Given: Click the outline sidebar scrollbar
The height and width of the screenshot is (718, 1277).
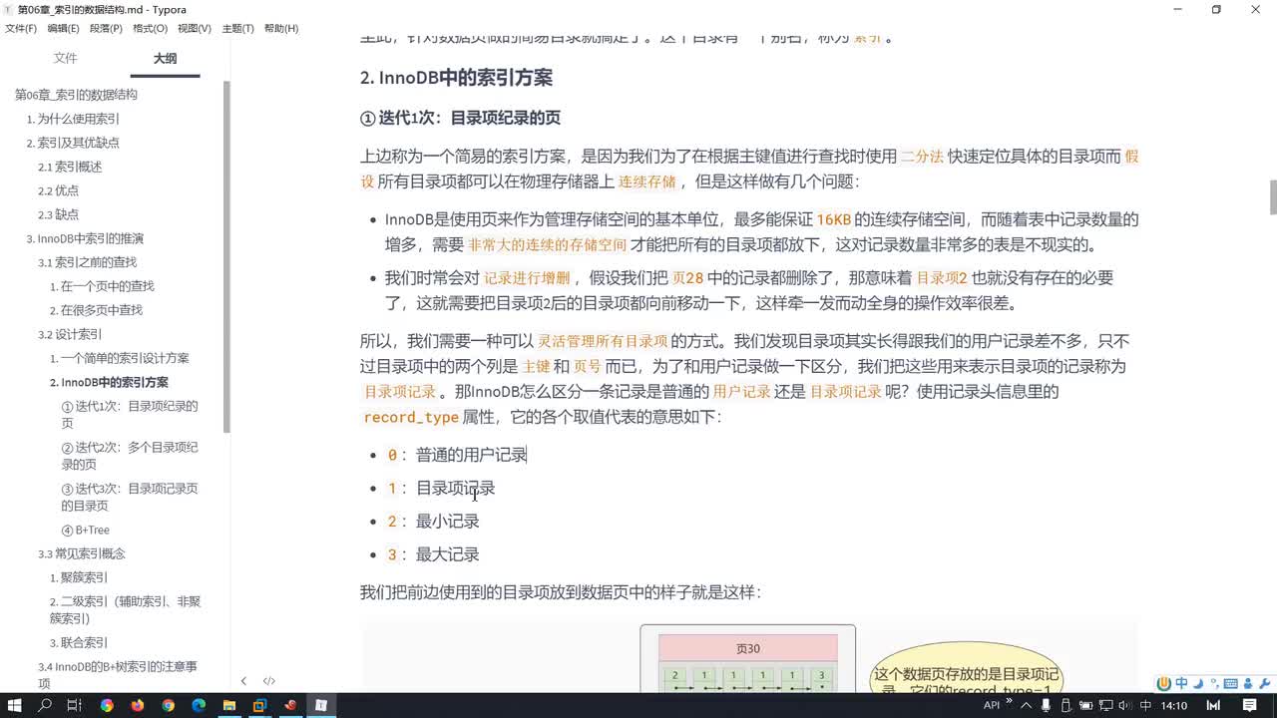Looking at the screenshot, I should click(226, 256).
